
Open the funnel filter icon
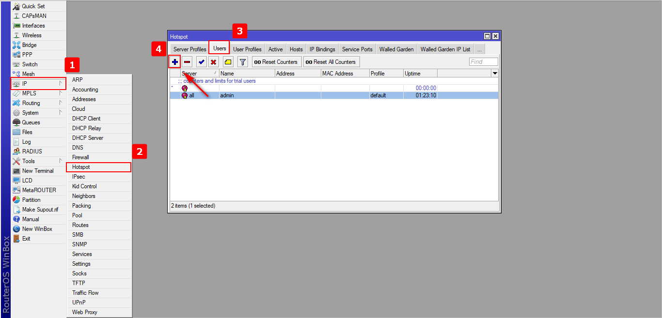pos(243,62)
